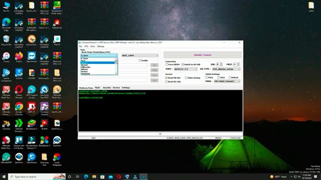The width and height of the screenshot is (321, 180).
Task: Open UltimateFRP desktop shortcut
Action: pos(6,158)
